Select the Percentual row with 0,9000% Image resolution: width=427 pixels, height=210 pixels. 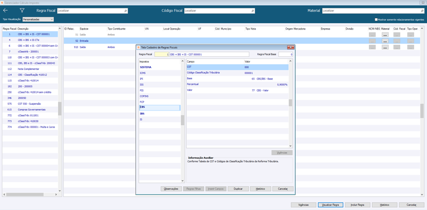click(x=237, y=84)
